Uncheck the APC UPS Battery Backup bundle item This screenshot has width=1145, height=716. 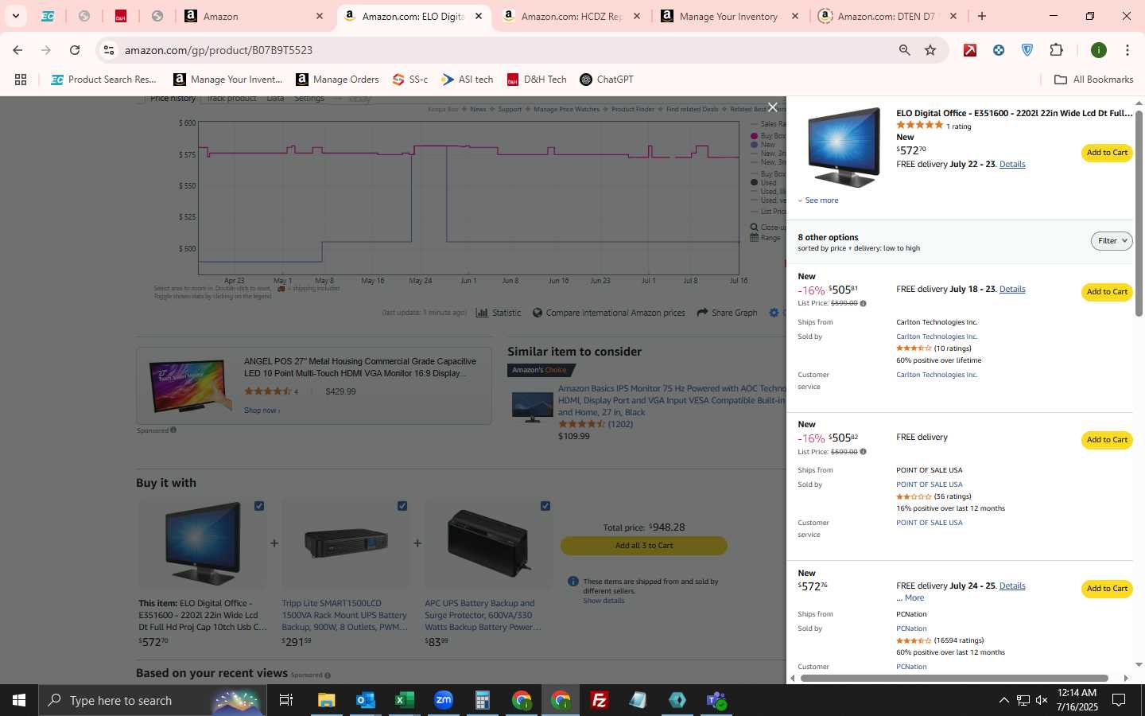pyautogui.click(x=545, y=506)
